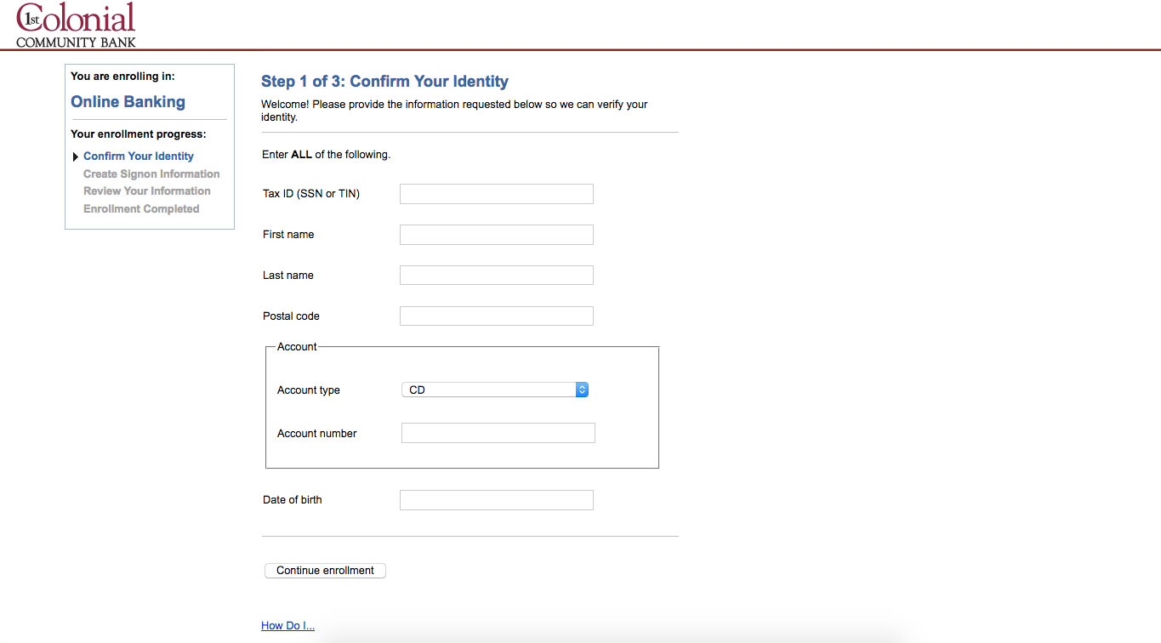1161x643 pixels.
Task: Click the 1st Colonial Community Bank logo
Action: (76, 25)
